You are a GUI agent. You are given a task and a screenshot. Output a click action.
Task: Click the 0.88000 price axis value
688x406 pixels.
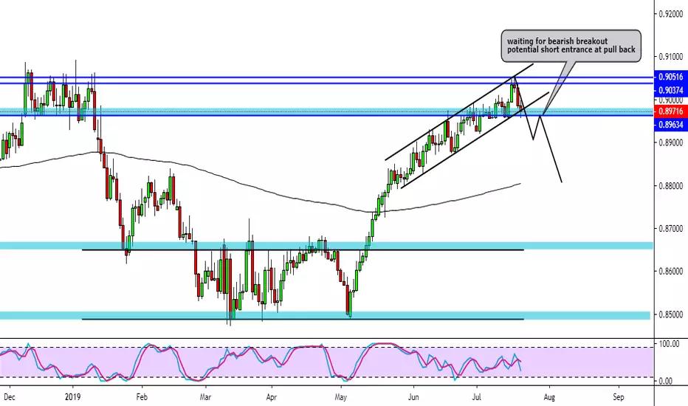(671, 186)
